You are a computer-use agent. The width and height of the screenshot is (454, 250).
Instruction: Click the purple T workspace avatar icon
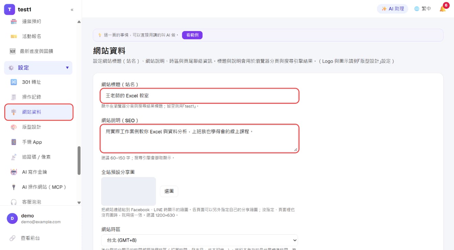pyautogui.click(x=10, y=10)
